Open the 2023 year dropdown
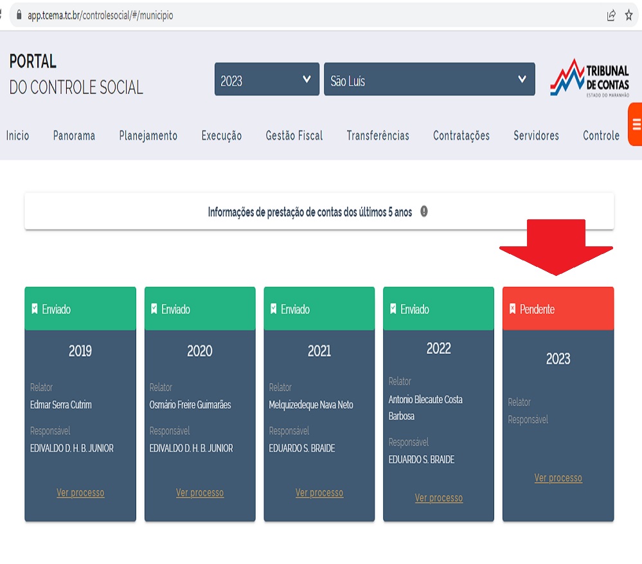The image size is (642, 564). coord(267,79)
